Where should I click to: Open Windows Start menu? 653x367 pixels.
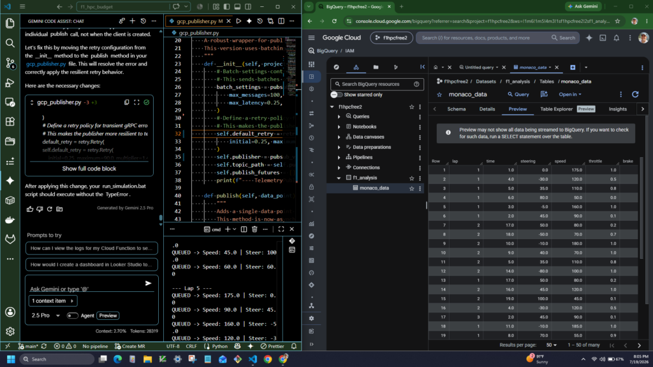pos(11,359)
